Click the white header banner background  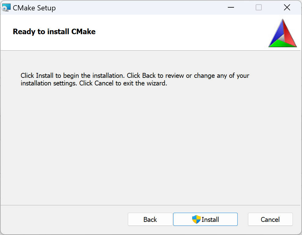coord(183,32)
